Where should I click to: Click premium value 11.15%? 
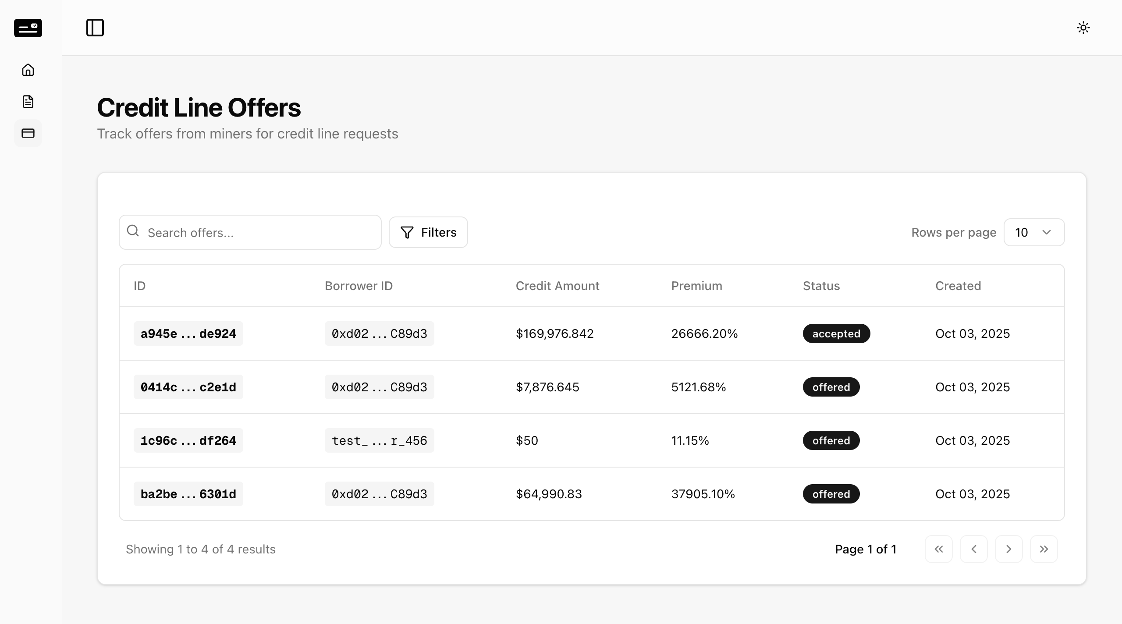coord(690,440)
